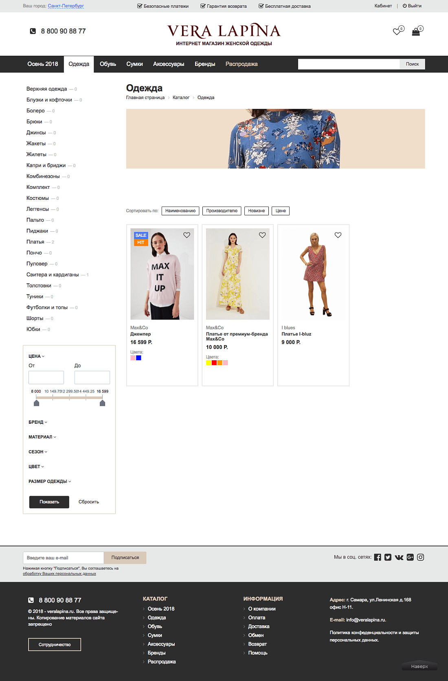448x681 pixels.
Task: Add the Джемпер to favorites with its heart icon
Action: pos(187,235)
